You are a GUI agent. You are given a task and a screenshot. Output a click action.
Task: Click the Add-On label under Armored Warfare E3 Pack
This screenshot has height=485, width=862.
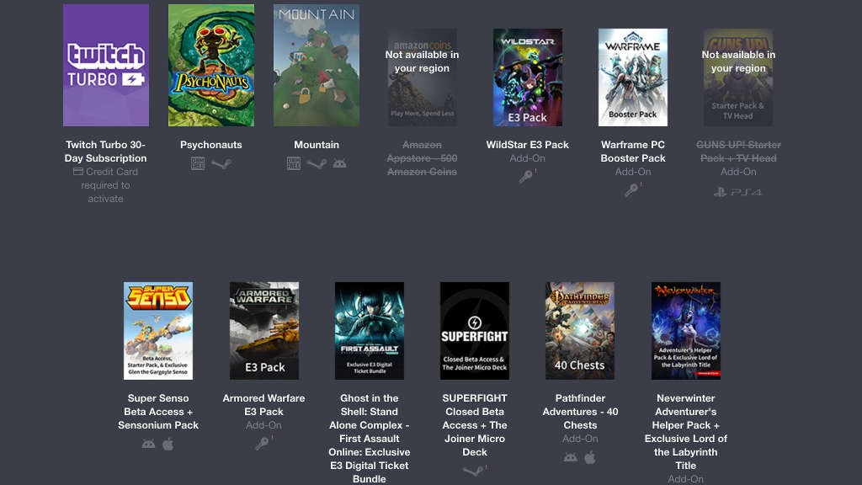point(263,425)
